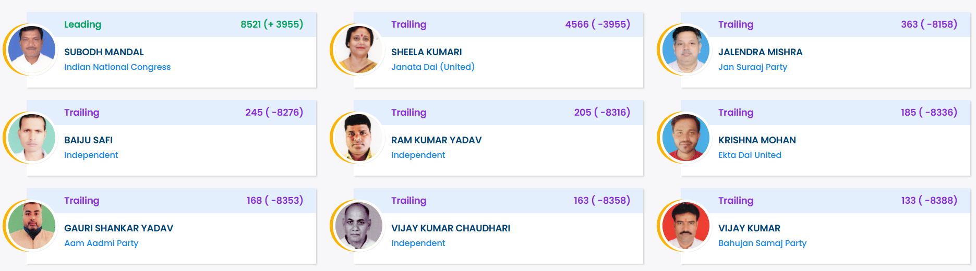Click Subodh Mandal's candidate photo

[x=32, y=50]
